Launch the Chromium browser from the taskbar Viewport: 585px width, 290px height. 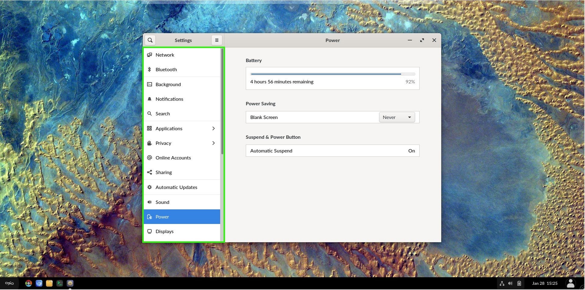(x=39, y=283)
